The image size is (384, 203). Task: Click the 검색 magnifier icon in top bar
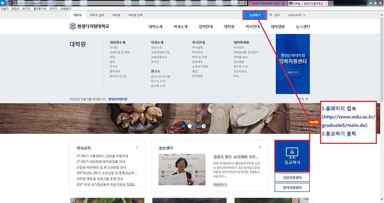point(271,15)
